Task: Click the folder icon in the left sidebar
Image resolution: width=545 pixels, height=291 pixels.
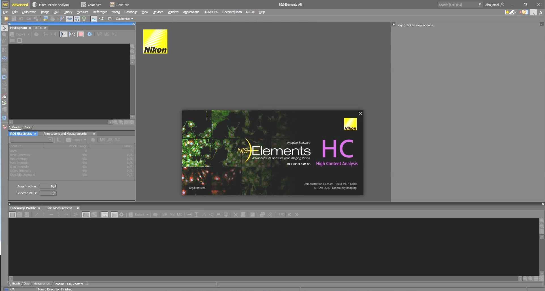Action: click(x=4, y=77)
